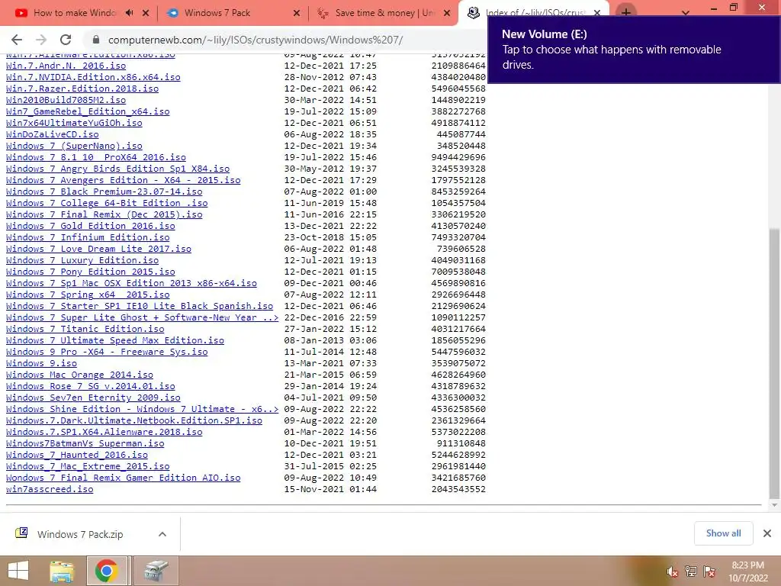Click the padlock icon in address bar
Image resolution: width=781 pixels, height=586 pixels.
tap(96, 40)
